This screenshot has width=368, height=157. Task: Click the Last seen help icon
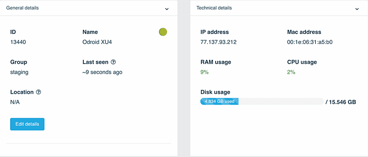tap(113, 62)
